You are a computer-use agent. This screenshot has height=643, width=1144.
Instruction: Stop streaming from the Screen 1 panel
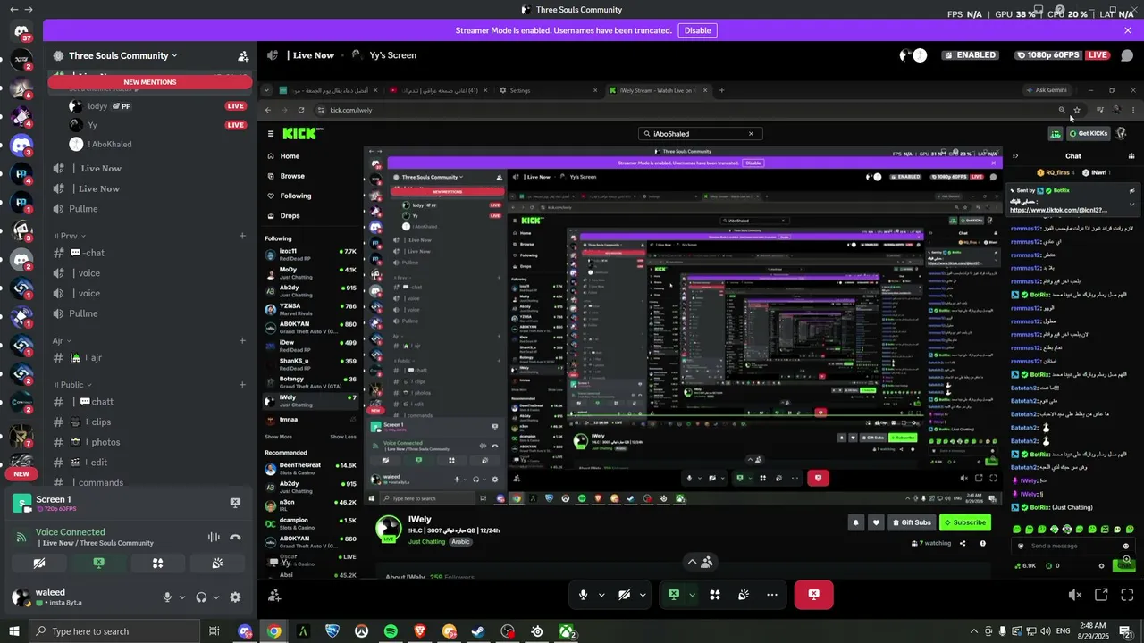click(x=235, y=503)
